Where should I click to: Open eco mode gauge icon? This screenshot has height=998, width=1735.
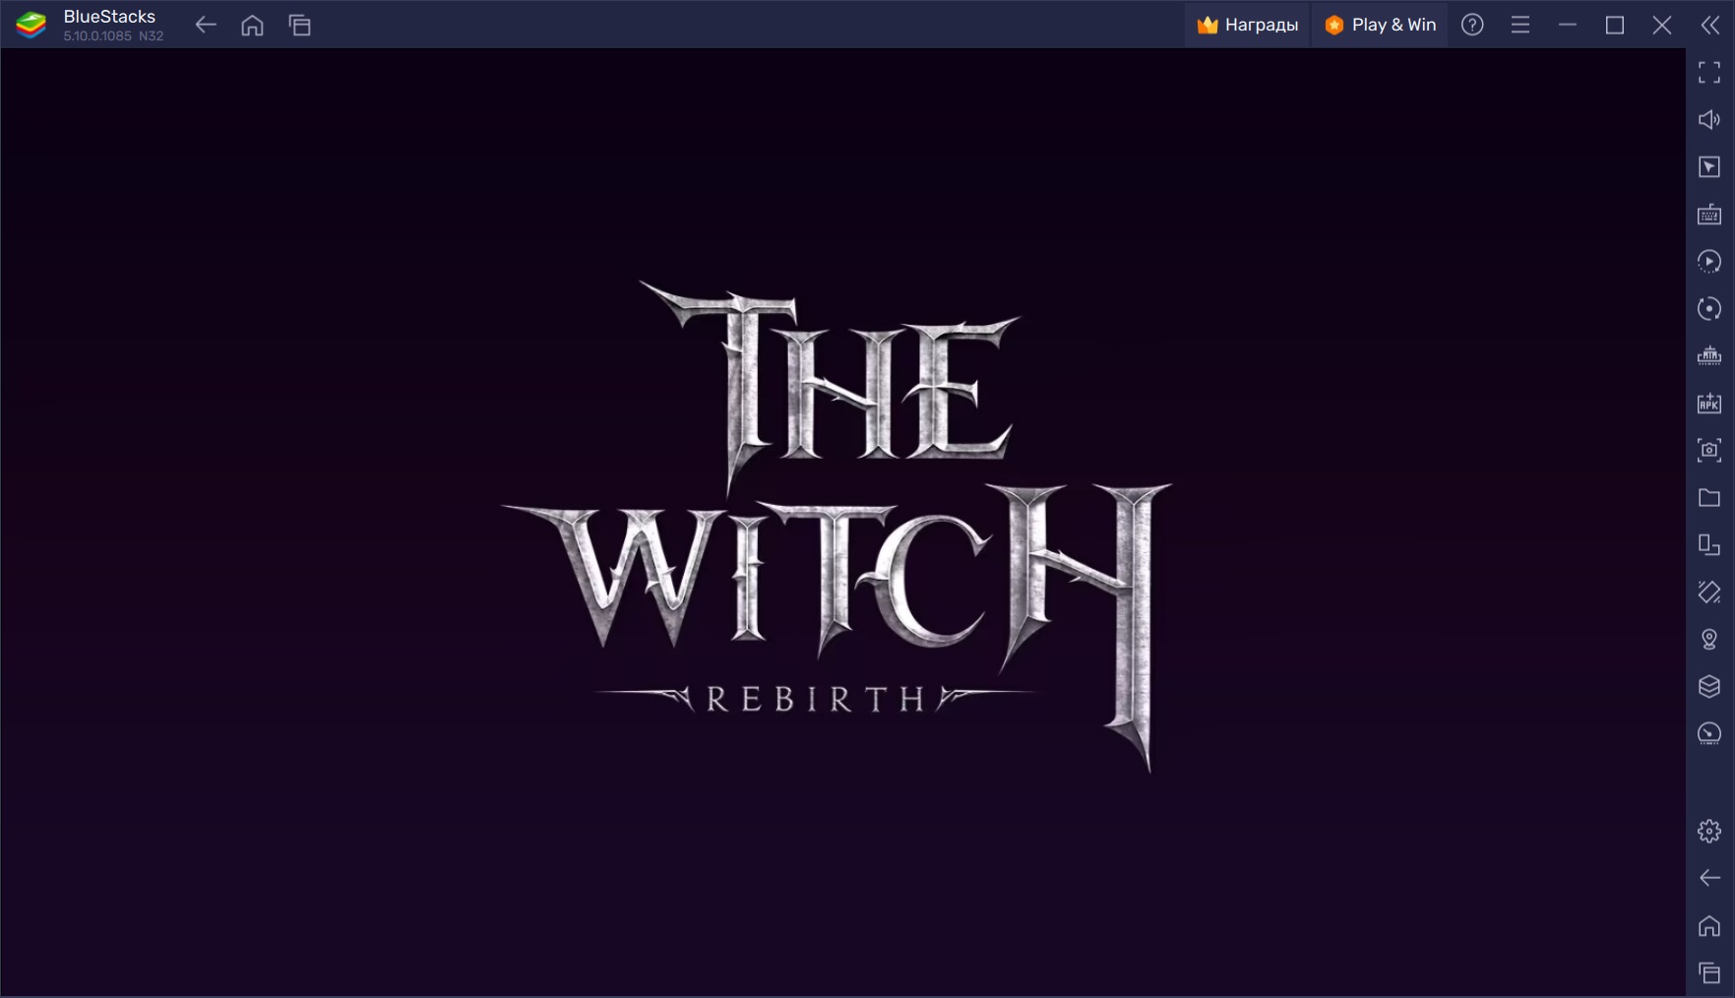click(x=1709, y=733)
